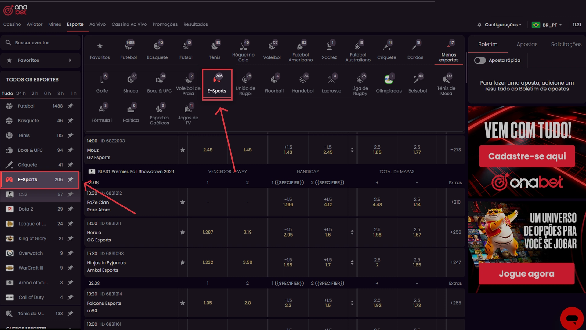Choose the Tênis icon in sports grid
Viewport: 586px width, 330px height.
coord(215,50)
